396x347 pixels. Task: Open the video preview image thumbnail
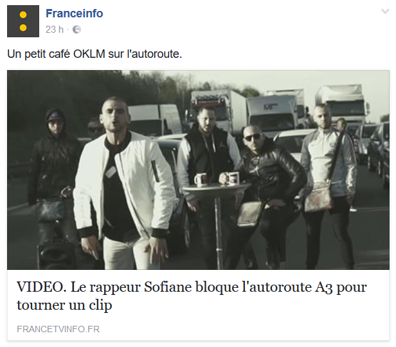pos(198,170)
